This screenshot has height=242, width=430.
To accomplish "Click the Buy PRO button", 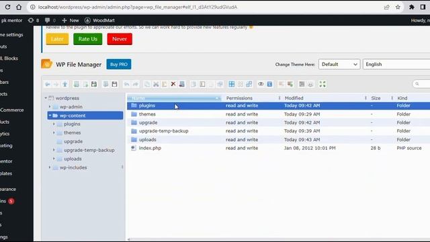I will (119, 65).
